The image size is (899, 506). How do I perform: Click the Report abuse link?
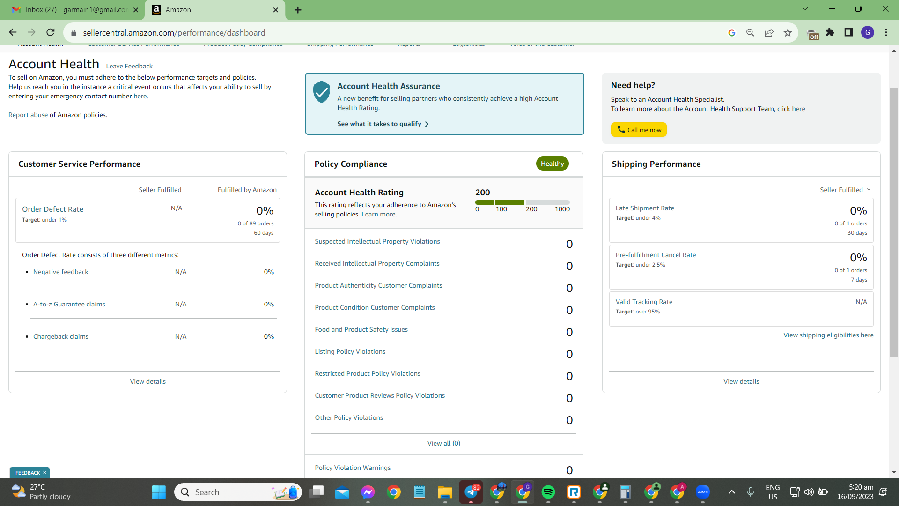pos(28,115)
